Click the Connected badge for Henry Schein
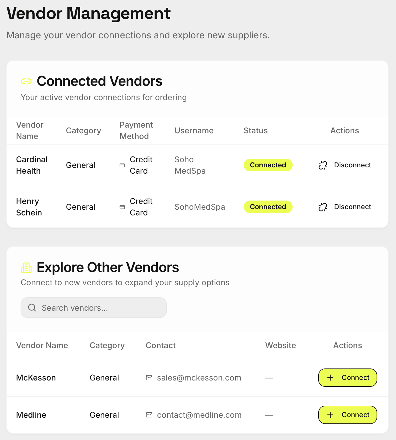Screen dimensions: 396x440 pyautogui.click(x=268, y=207)
